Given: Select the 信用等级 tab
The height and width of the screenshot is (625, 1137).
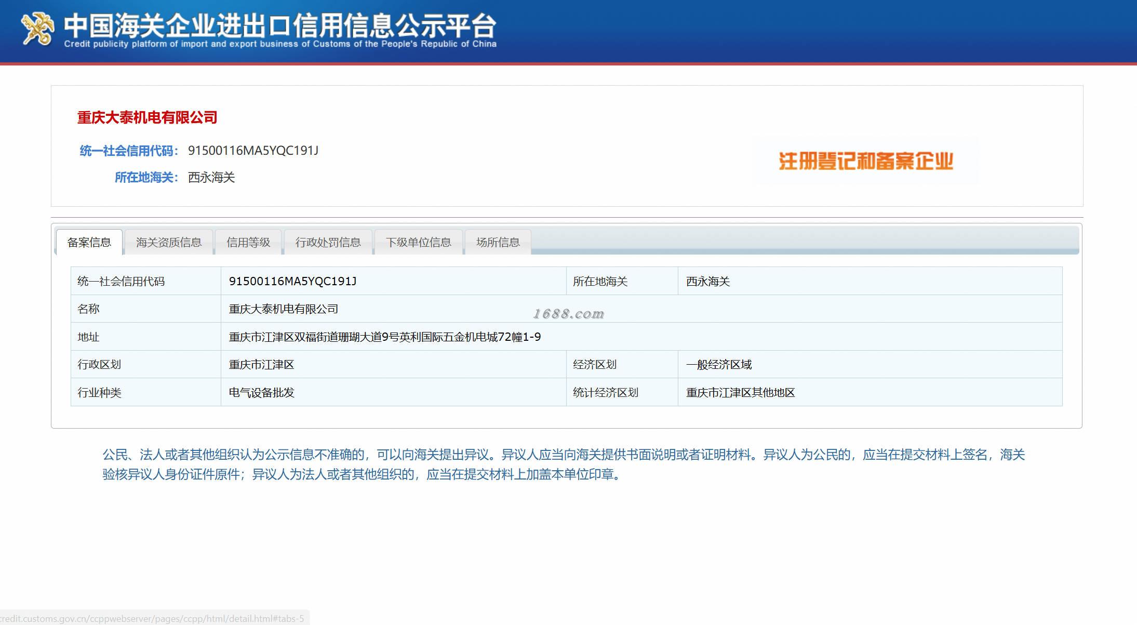Looking at the screenshot, I should pos(248,242).
